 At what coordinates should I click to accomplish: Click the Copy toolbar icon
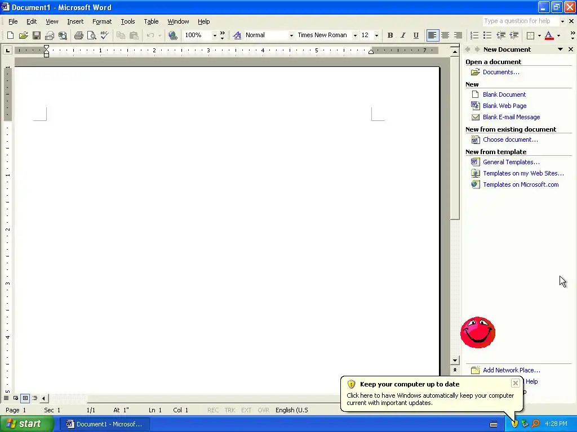click(121, 35)
